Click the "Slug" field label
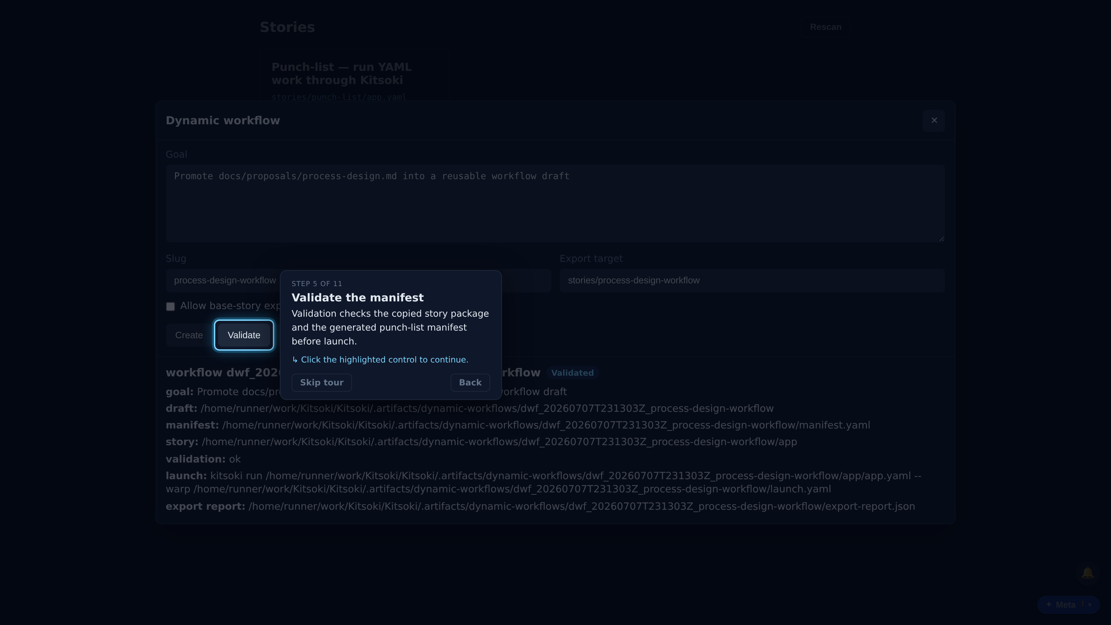Screen dimensions: 1111x625 click(x=176, y=259)
